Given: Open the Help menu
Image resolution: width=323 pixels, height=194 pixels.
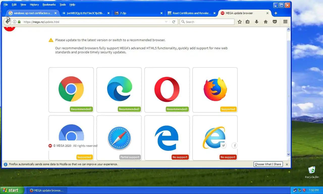Looking at the screenshot, I should tap(72, 5).
